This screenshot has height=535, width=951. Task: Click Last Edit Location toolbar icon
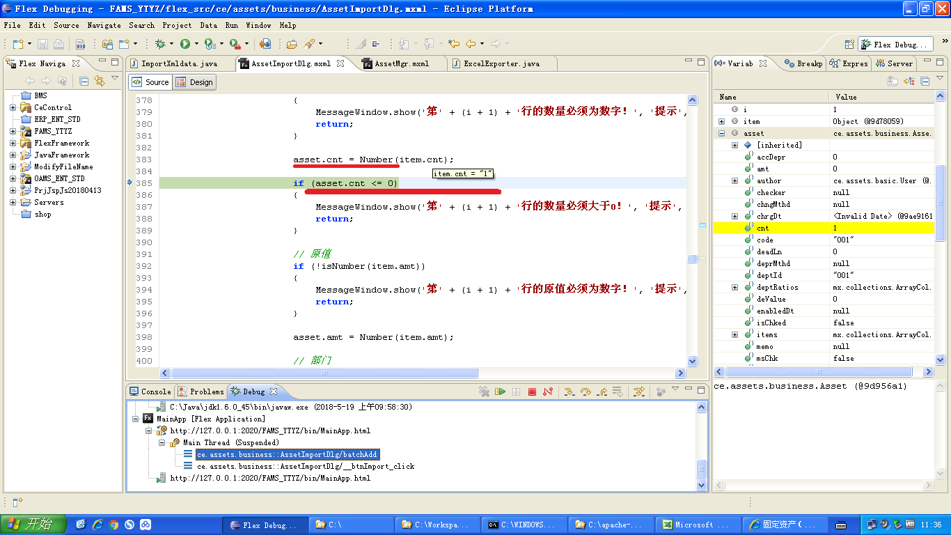(454, 44)
